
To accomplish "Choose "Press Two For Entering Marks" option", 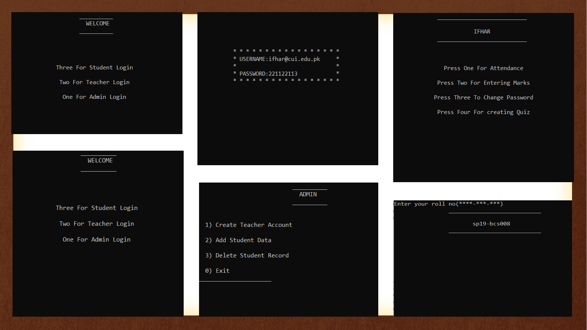I will point(483,82).
